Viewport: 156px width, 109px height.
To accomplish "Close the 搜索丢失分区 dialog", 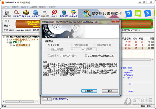I will pos(115,21).
